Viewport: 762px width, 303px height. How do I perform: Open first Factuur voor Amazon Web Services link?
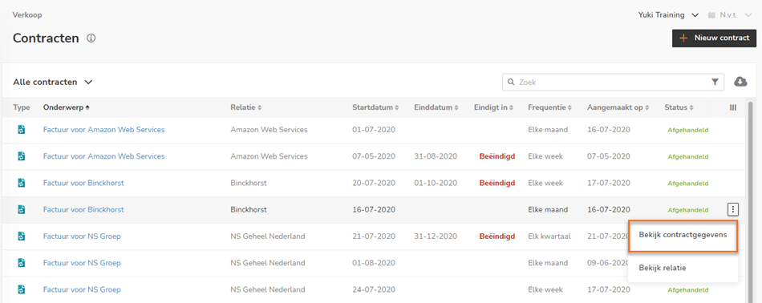click(x=103, y=130)
